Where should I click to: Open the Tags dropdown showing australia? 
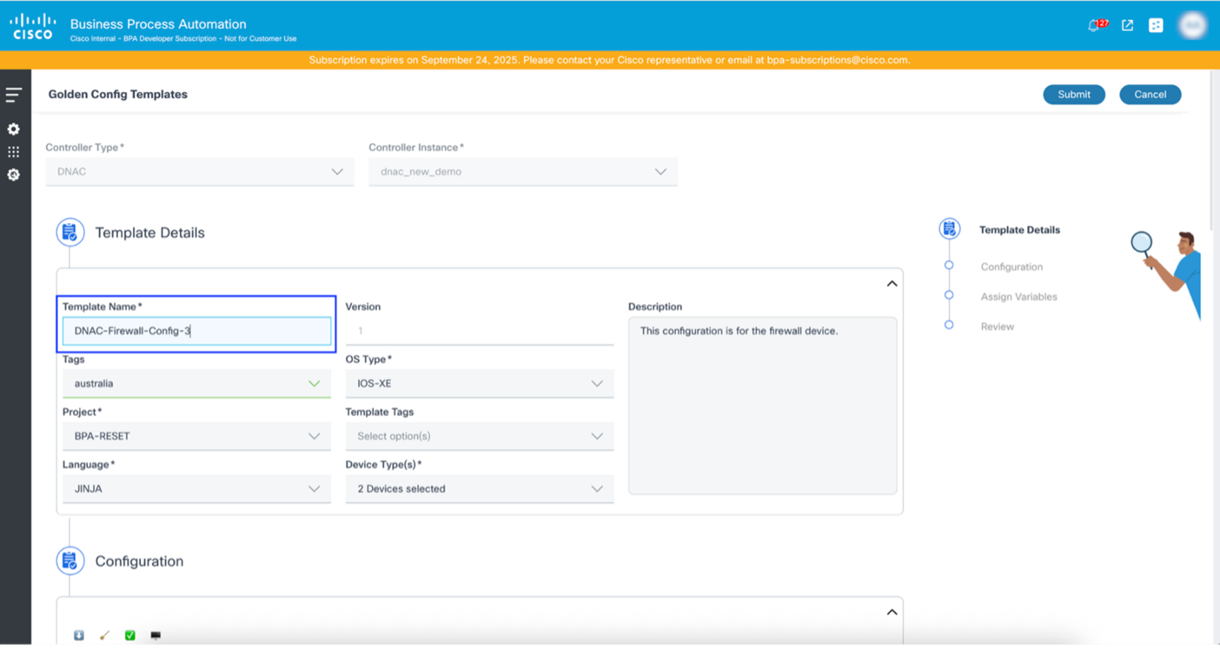coord(196,384)
